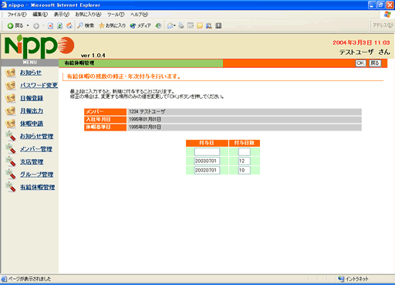Open the パスワード変更 sidebar link

click(39, 85)
